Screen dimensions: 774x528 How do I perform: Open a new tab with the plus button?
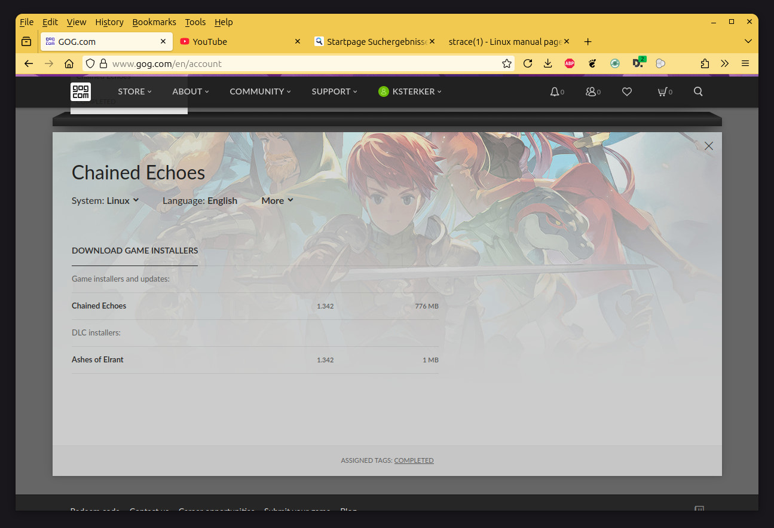tap(588, 41)
